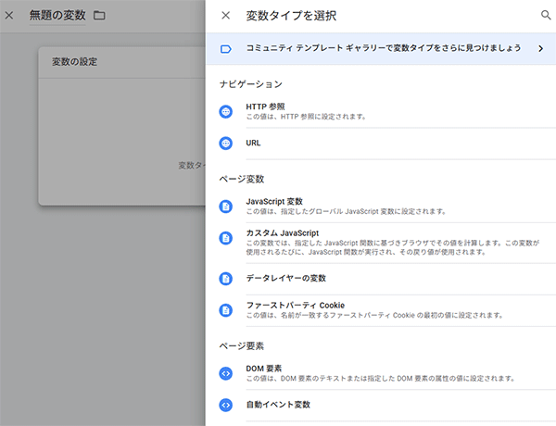
Task: Click the JavaScript 変数 document icon
Action: click(225, 207)
